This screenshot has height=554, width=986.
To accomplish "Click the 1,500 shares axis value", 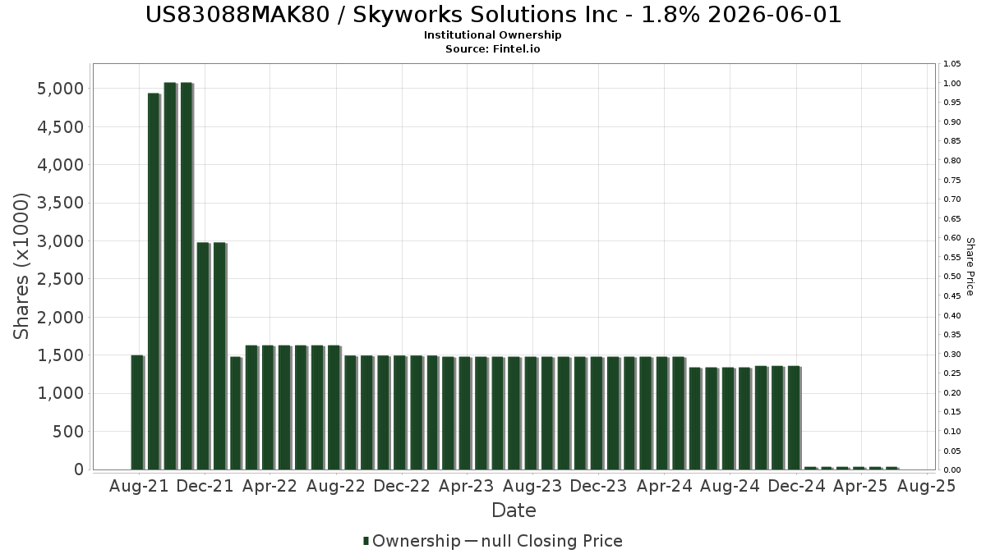I will pyautogui.click(x=62, y=355).
